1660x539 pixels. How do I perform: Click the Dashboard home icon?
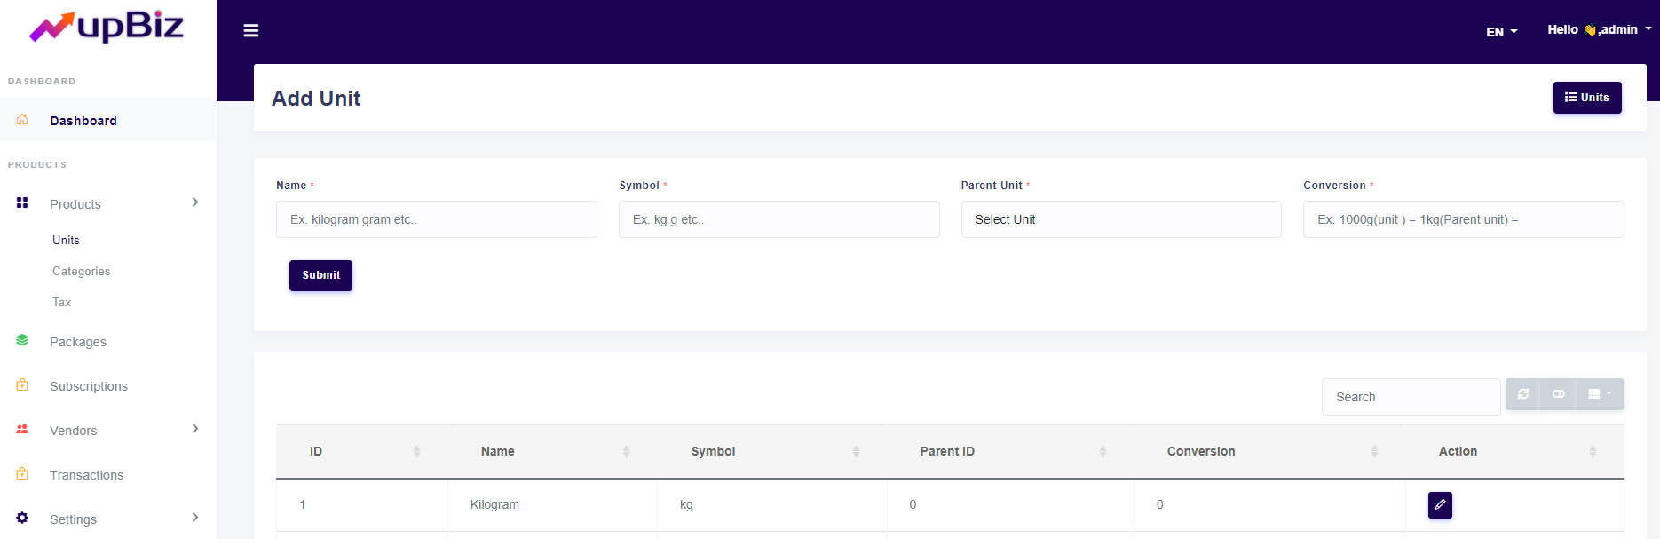[x=22, y=120]
